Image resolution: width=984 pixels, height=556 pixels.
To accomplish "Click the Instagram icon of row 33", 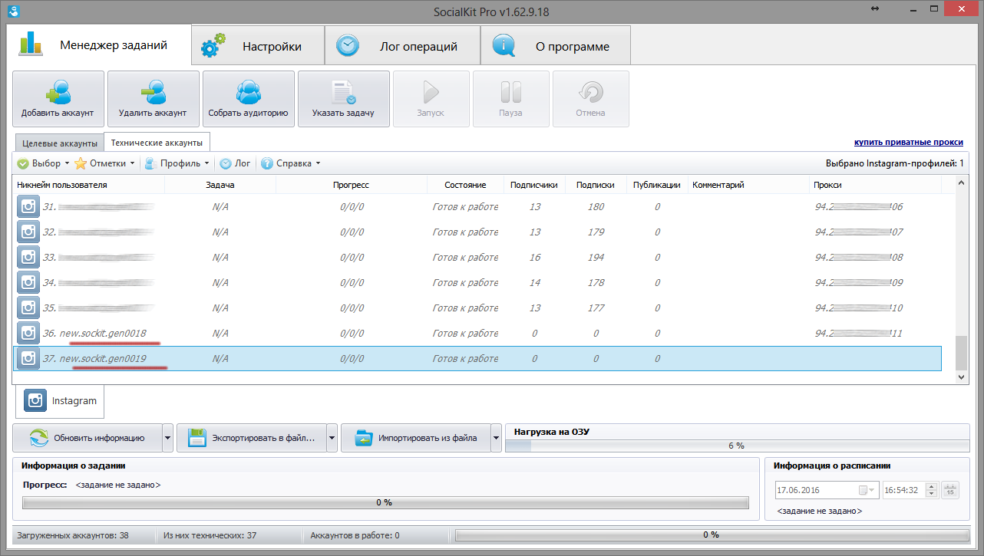I will pos(28,257).
